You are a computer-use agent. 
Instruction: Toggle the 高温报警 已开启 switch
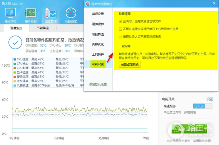(203, 106)
